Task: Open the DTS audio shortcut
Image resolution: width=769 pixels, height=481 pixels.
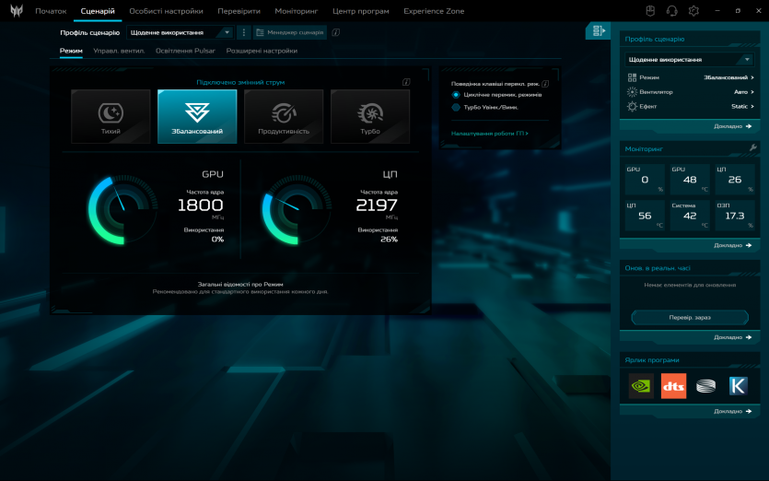Action: click(x=673, y=386)
